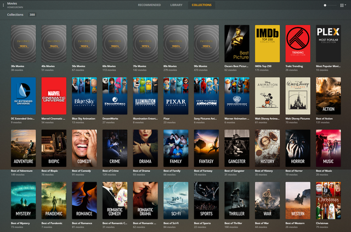Open the 70s Movies collection poster
This screenshot has width=351, height=232.
(x=145, y=44)
